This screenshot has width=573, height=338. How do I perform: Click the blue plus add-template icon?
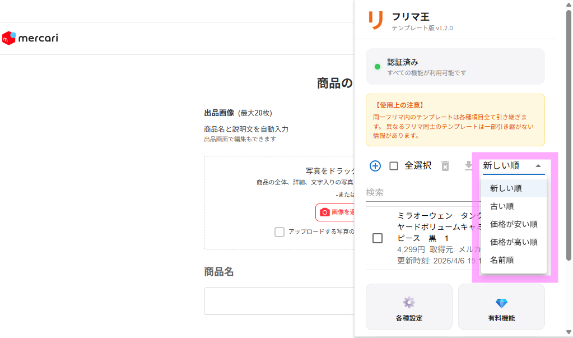[x=375, y=166]
